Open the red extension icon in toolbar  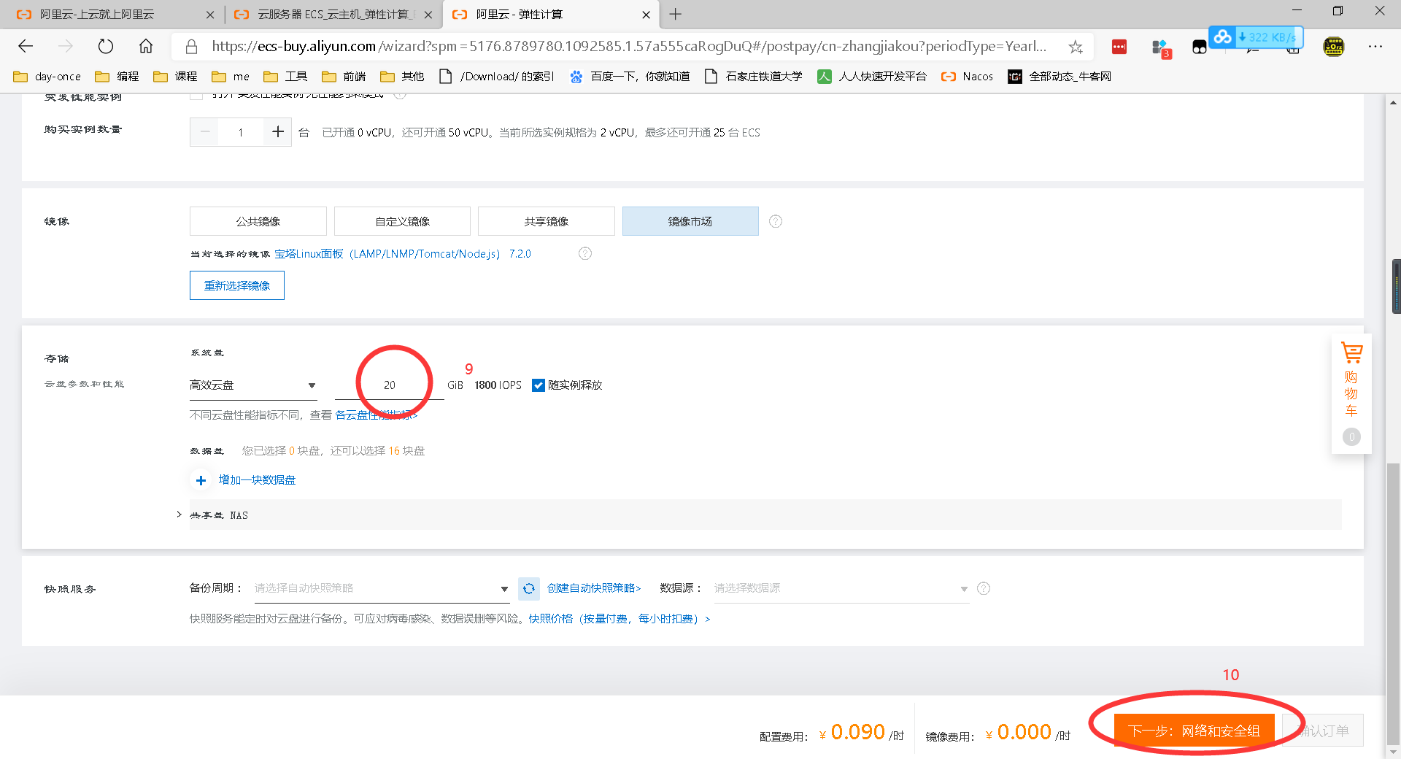(1119, 47)
